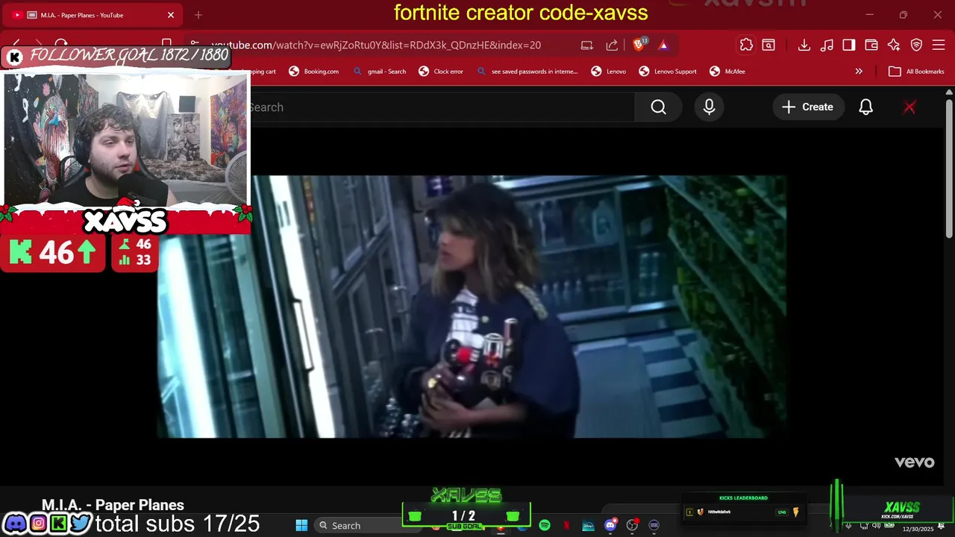Toggle the browser sidebar panel
This screenshot has height=537, width=955.
[848, 45]
